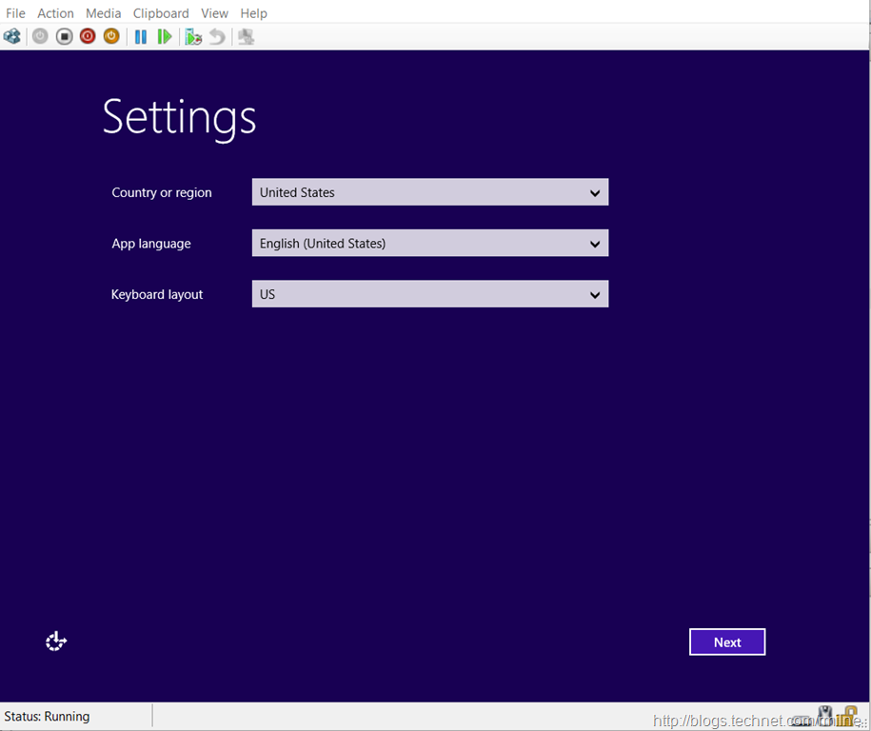Click the Turn Off (stop) toolbar icon
The image size is (871, 731).
point(64,37)
